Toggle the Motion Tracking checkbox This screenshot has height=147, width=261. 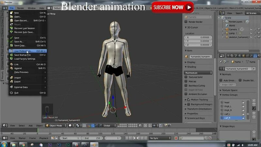pos(189,100)
